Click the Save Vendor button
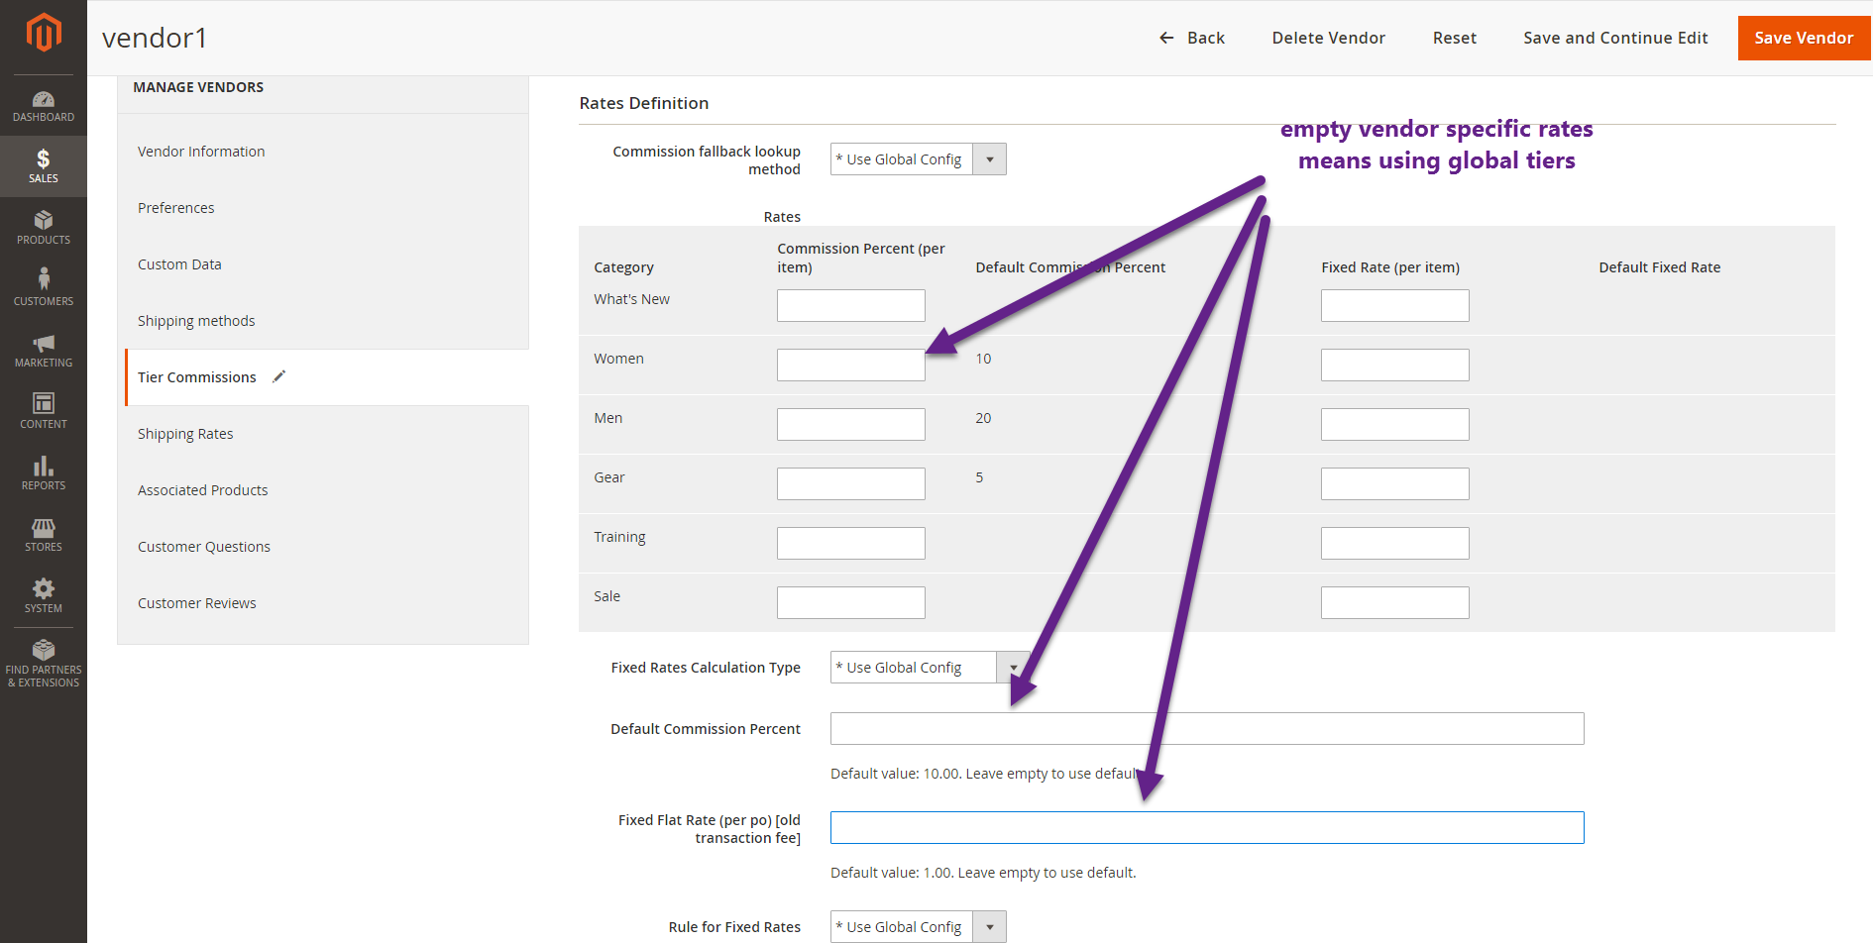 [x=1804, y=38]
